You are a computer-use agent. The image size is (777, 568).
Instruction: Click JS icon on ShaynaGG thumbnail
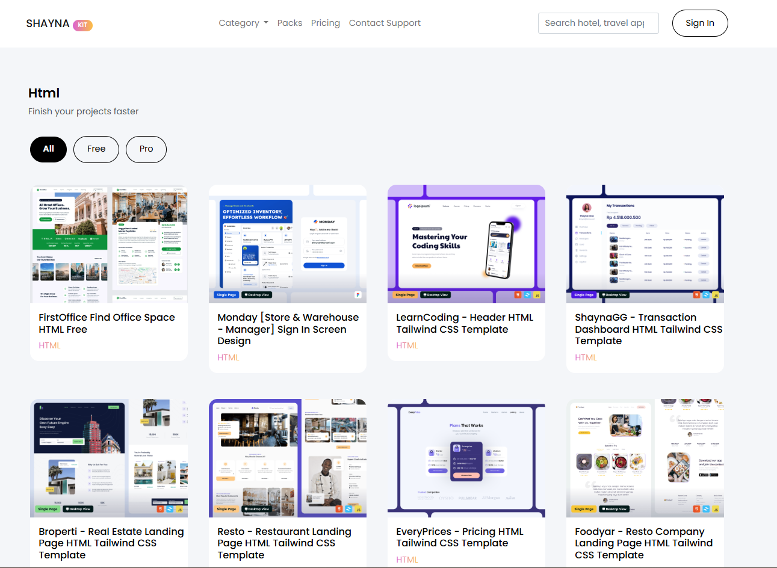pyautogui.click(x=716, y=295)
